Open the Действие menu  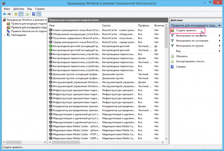pyautogui.click(x=19, y=9)
